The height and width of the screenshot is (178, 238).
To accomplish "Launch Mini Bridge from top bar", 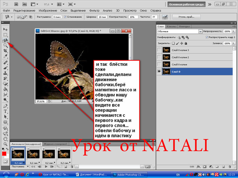I will coord(24,4).
